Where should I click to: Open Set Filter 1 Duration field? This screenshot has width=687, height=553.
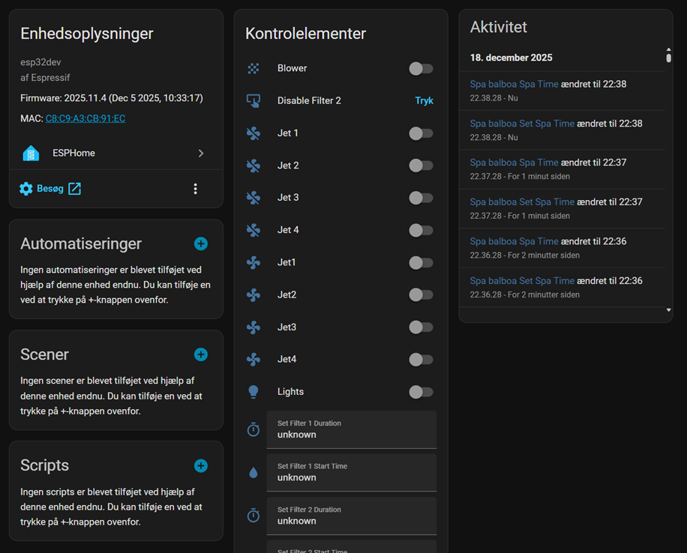tap(351, 429)
